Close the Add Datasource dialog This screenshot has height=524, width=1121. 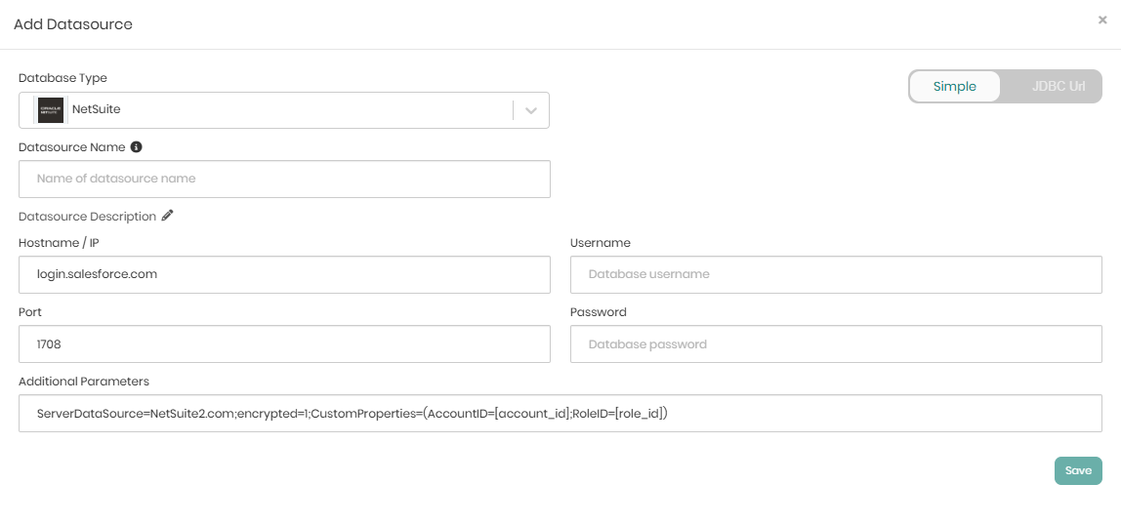pos(1102,20)
